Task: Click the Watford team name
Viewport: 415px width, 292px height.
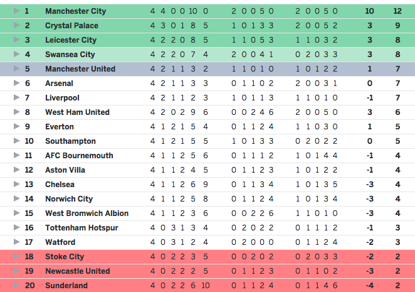Action: point(60,242)
